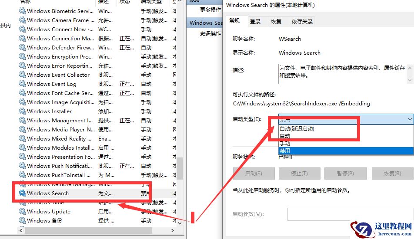Click gear icon of Windows Media Player Network
The width and height of the screenshot is (414, 239).
click(x=23, y=130)
